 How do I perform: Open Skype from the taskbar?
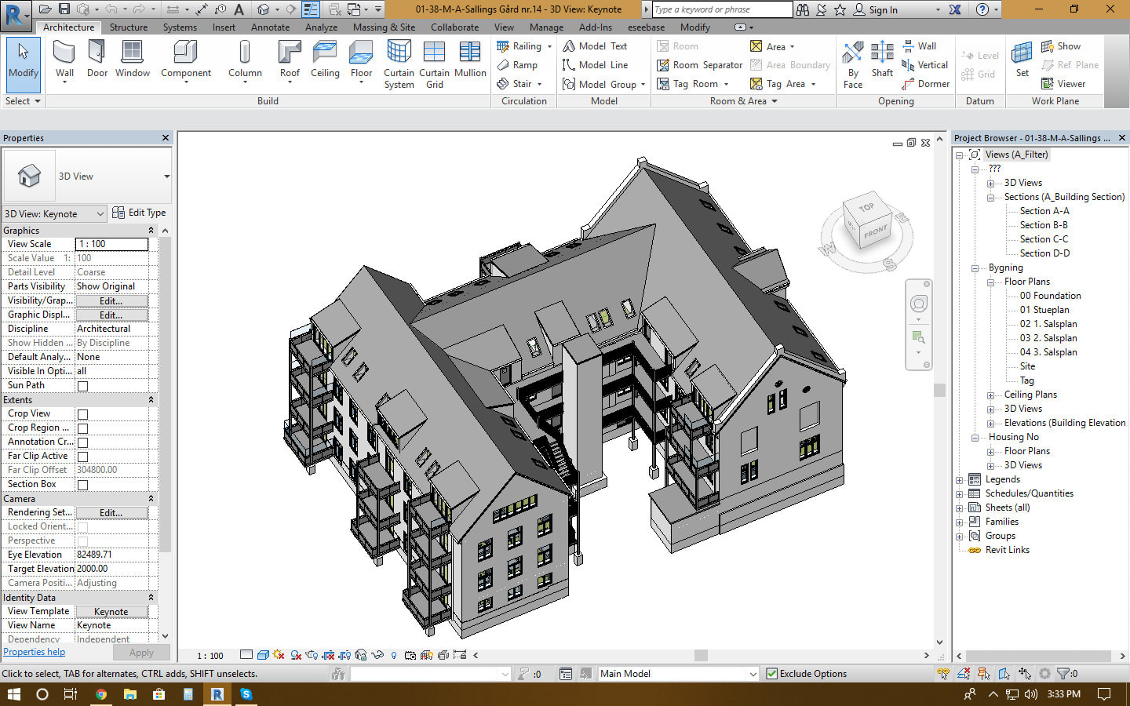[246, 694]
